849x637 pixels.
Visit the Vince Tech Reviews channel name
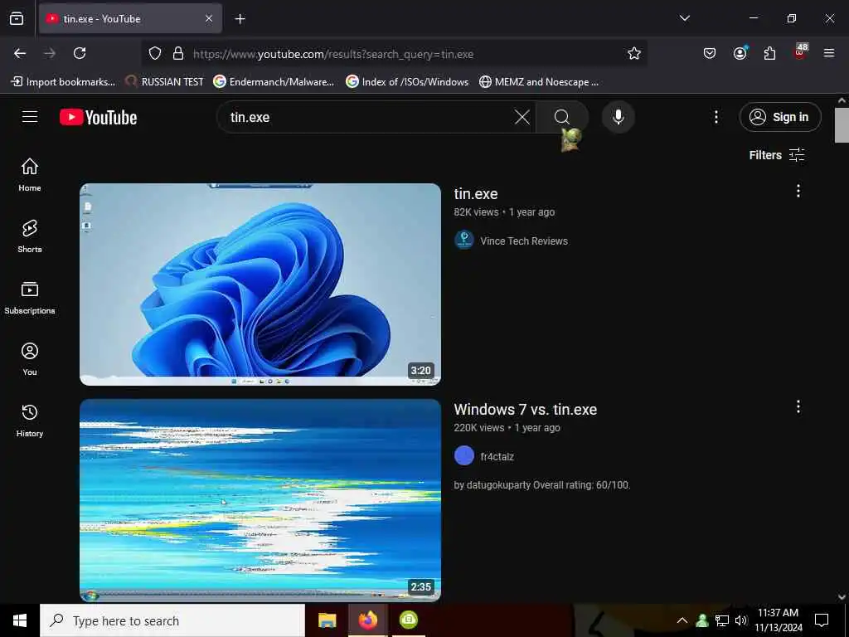(524, 241)
